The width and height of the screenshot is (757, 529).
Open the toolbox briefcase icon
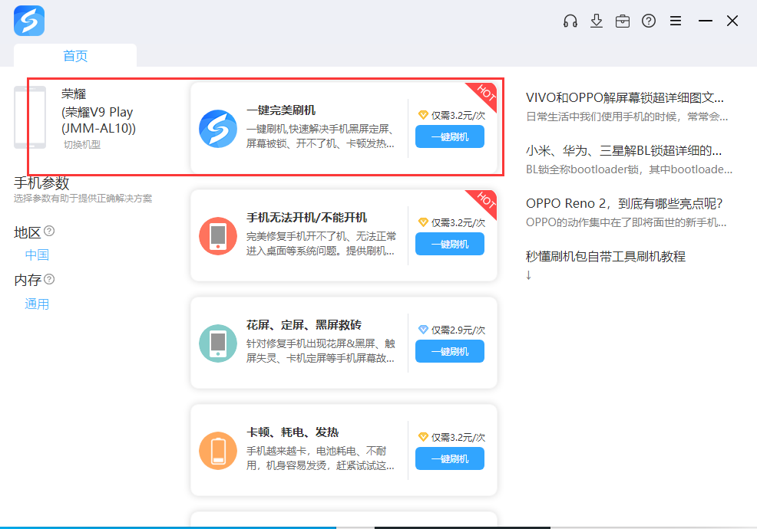coord(623,21)
